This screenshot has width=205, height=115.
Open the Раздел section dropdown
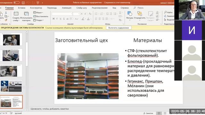[x=38, y=20]
